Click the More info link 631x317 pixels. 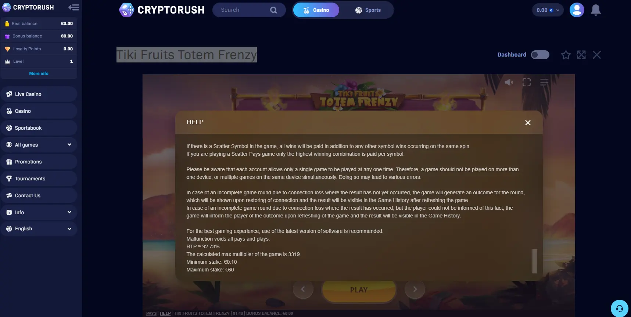(x=39, y=73)
